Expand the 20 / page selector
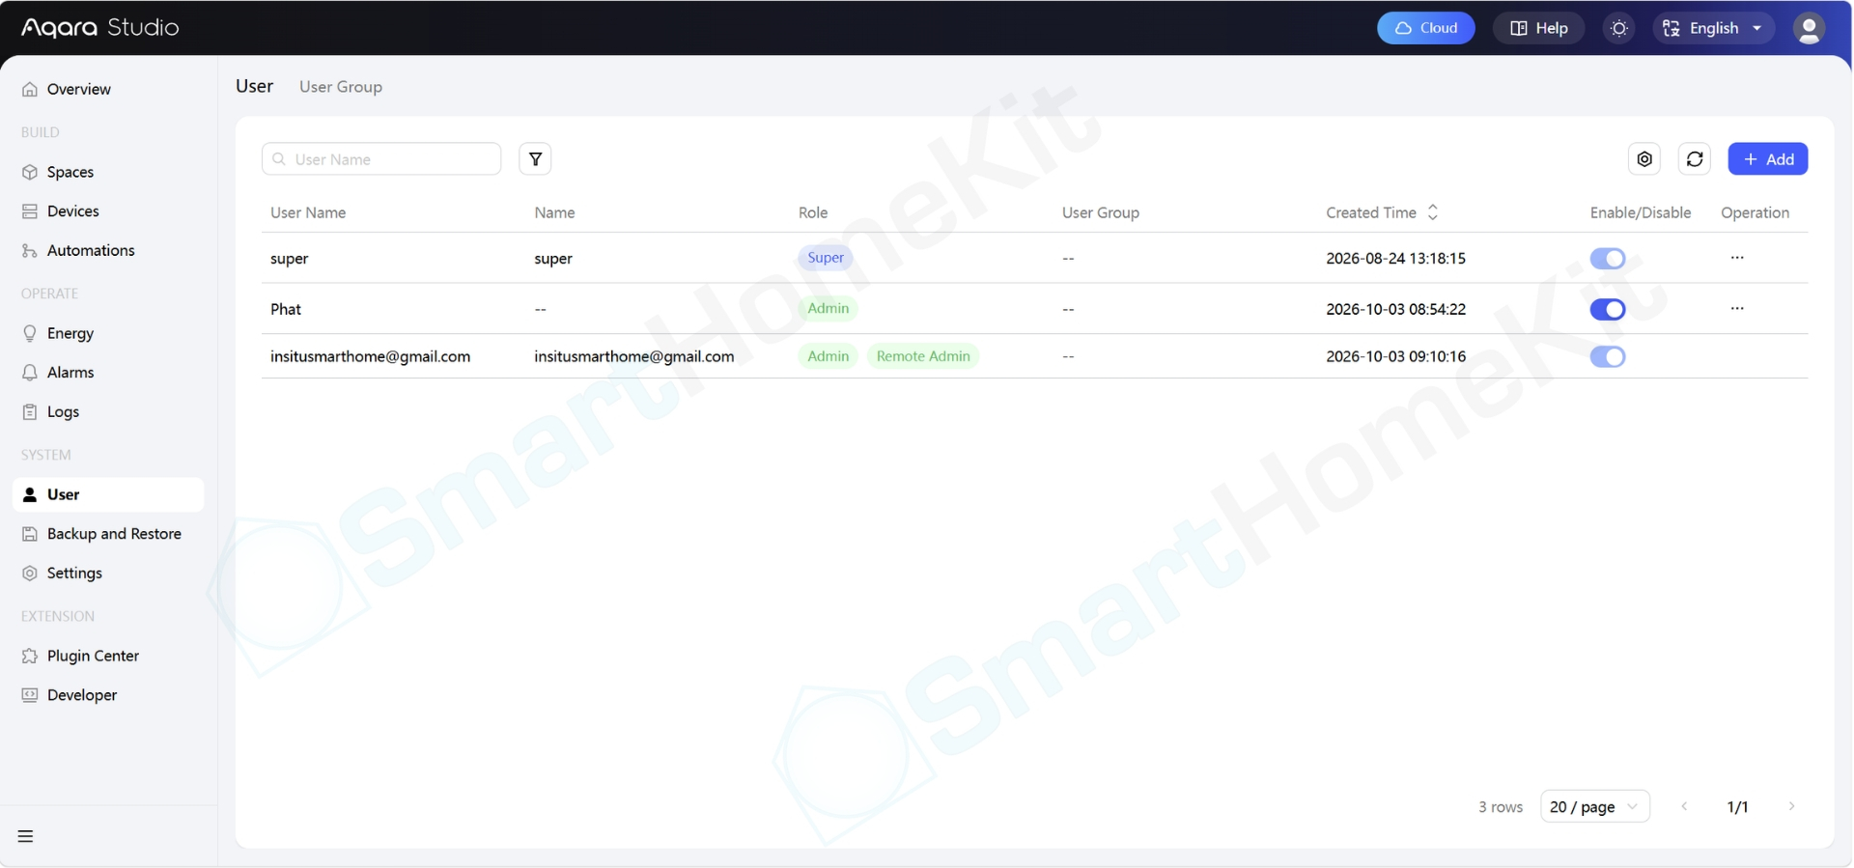 click(x=1594, y=807)
